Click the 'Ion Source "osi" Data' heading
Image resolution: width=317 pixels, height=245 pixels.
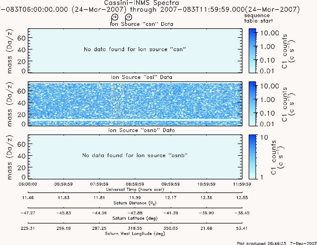[141, 77]
